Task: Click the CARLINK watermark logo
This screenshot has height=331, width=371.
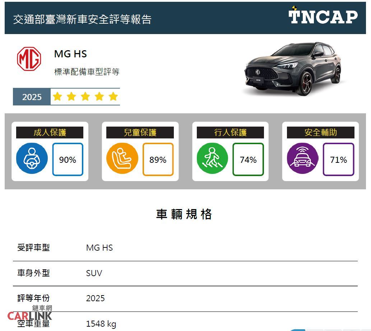Action: tap(30, 314)
